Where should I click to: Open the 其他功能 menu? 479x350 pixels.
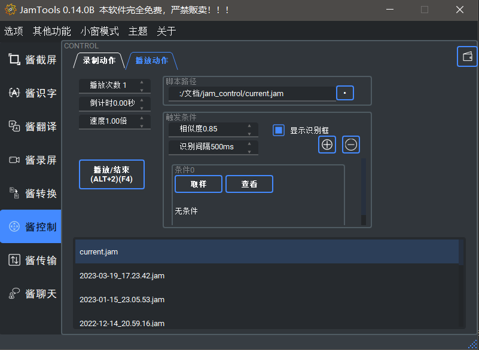(x=52, y=31)
